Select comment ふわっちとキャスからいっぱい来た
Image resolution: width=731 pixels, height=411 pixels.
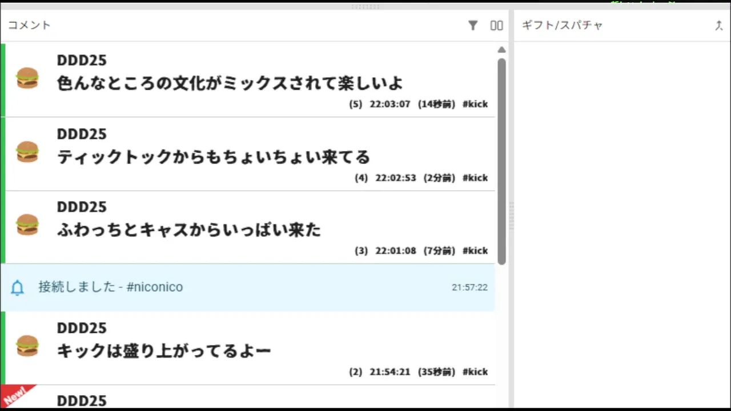tap(189, 230)
